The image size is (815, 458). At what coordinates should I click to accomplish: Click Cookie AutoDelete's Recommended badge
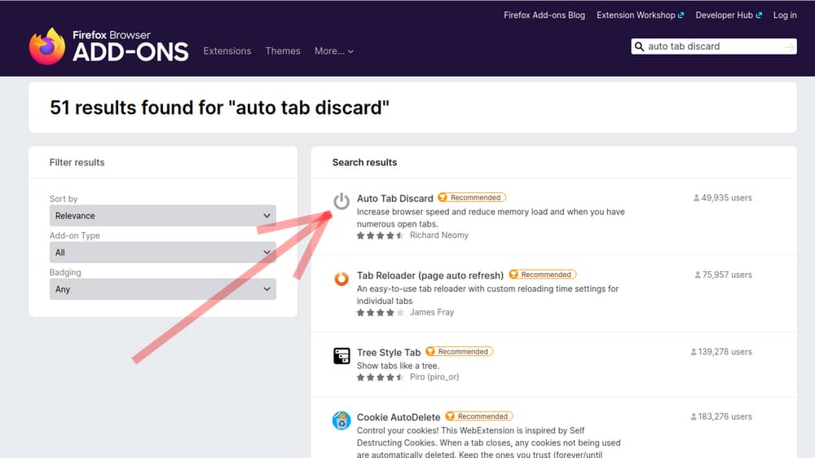(479, 416)
